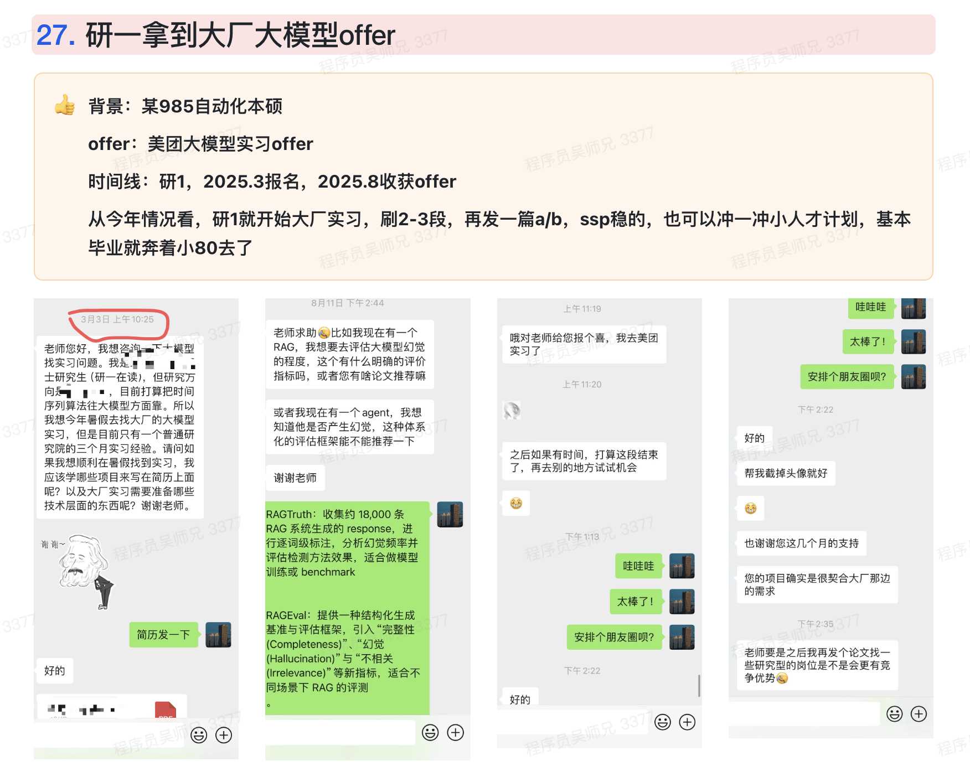The image size is (970, 777).
Task: Click heading 27. 研一拿到大厂大模型offer
Action: (216, 35)
